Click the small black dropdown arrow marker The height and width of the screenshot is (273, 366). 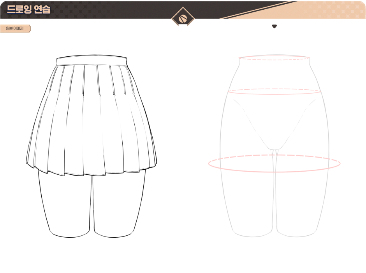coord(274,26)
